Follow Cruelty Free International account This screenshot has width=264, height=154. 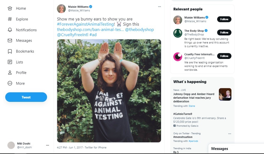224,56
